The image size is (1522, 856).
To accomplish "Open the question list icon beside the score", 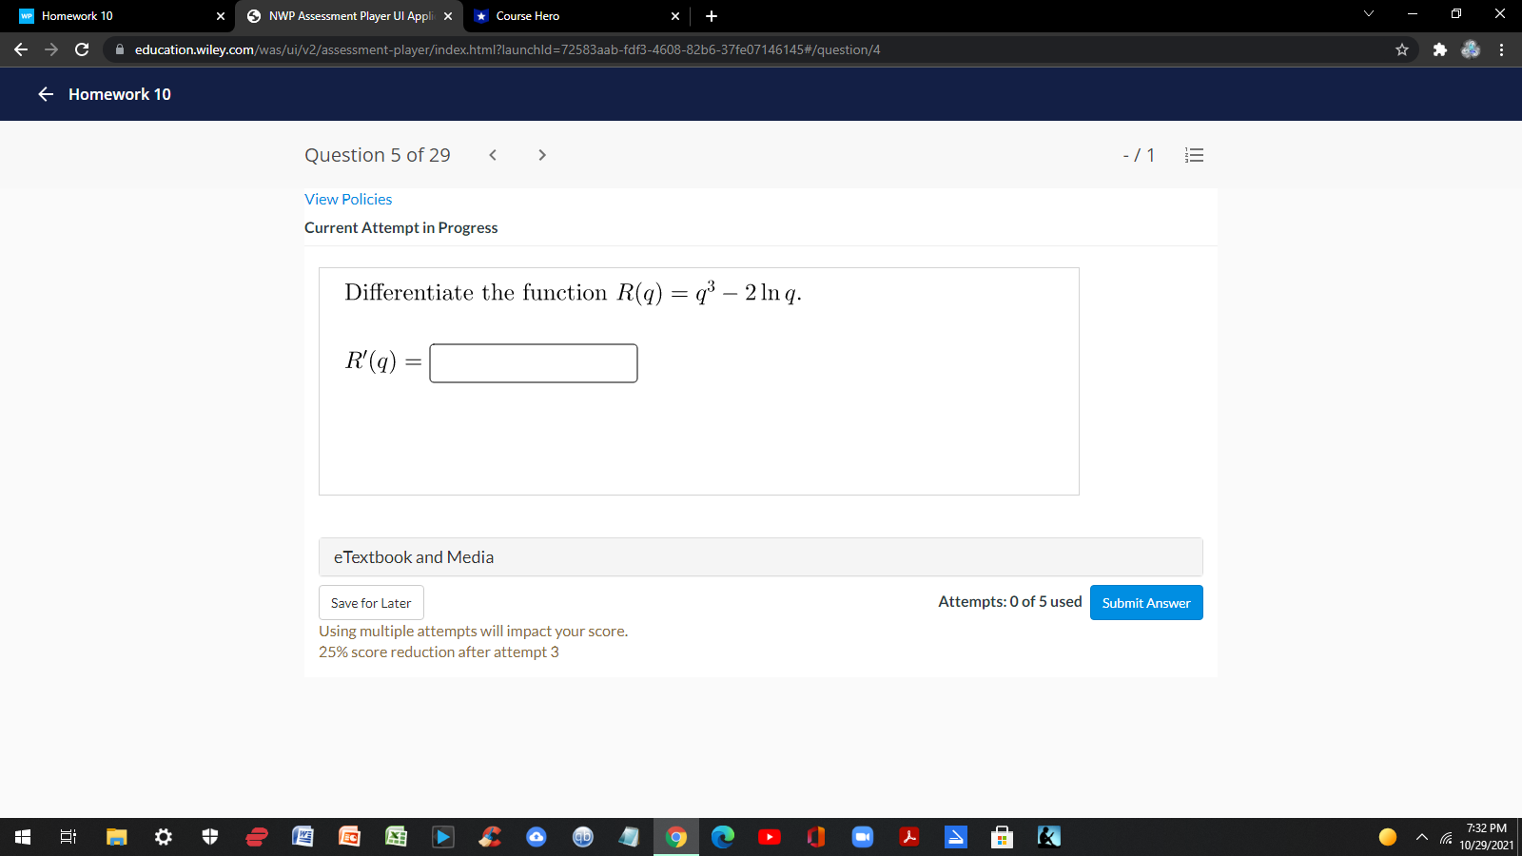I will tap(1194, 155).
